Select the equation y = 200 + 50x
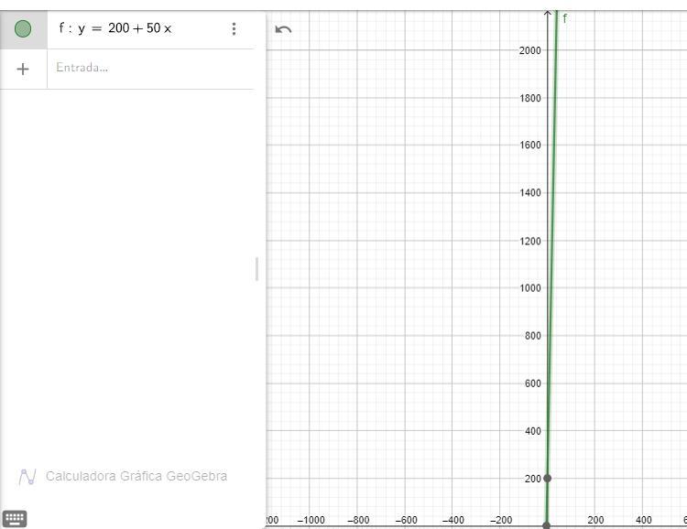This screenshot has height=529, width=687. tap(115, 28)
